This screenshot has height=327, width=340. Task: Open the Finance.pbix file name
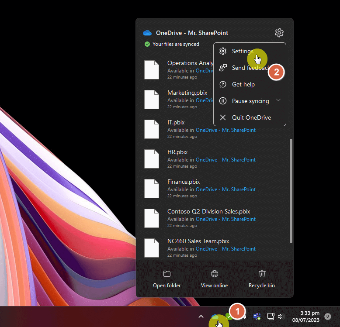point(184,182)
